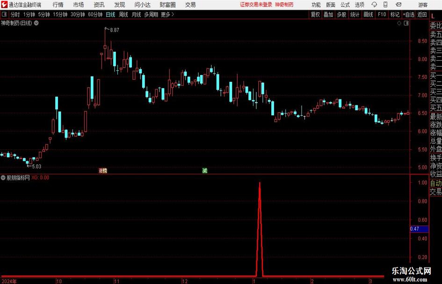Viewport: 442px width, 284px height.
Task: Click the +自选 add-to-watchlist button
Action: (x=409, y=14)
